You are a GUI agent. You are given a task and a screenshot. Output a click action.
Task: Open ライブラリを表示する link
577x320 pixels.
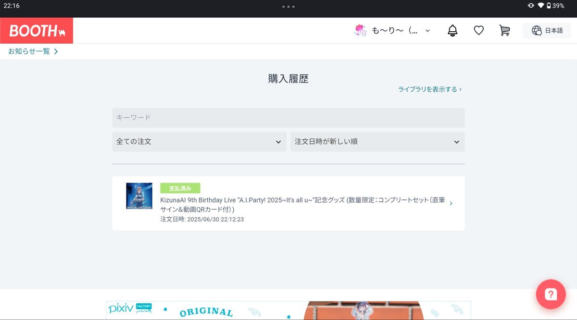[x=430, y=89]
